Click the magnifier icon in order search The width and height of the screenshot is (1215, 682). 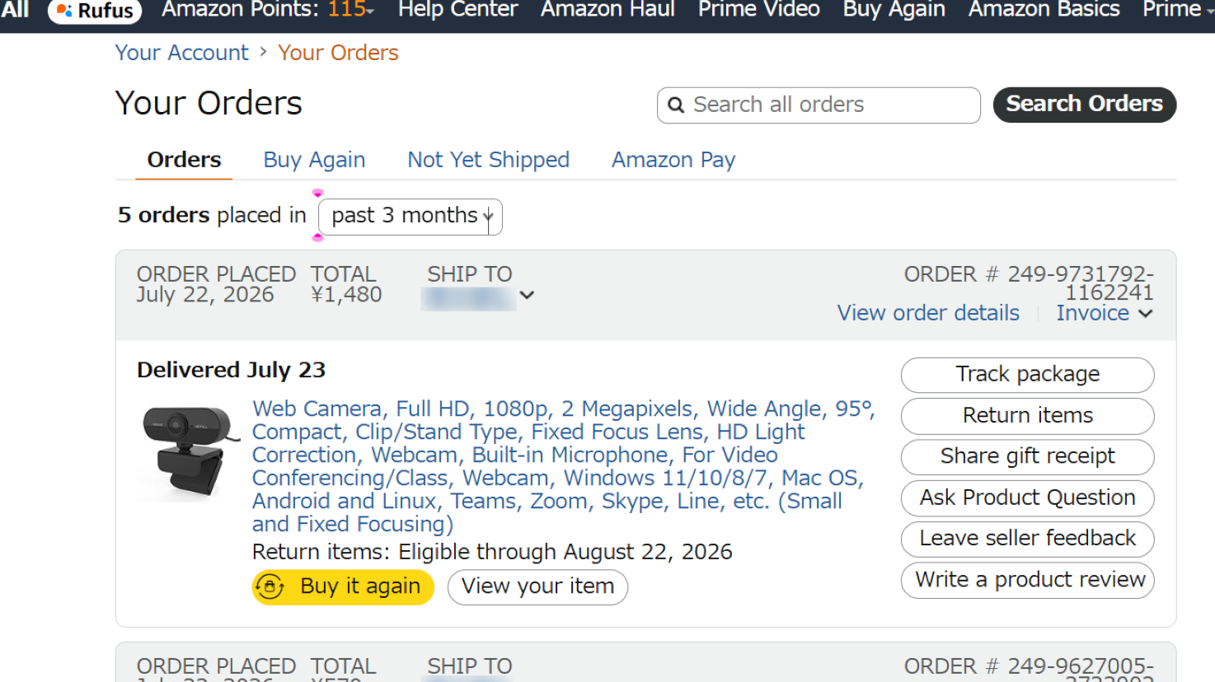pos(676,105)
